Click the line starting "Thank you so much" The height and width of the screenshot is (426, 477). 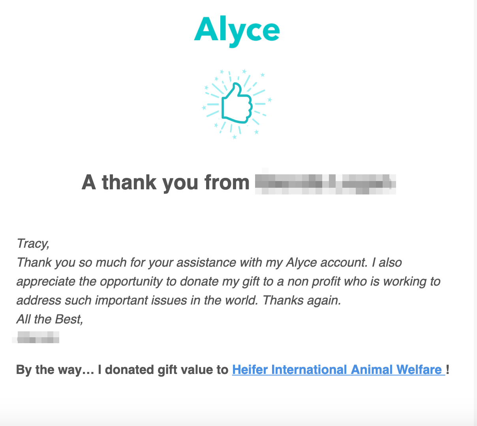tap(209, 262)
